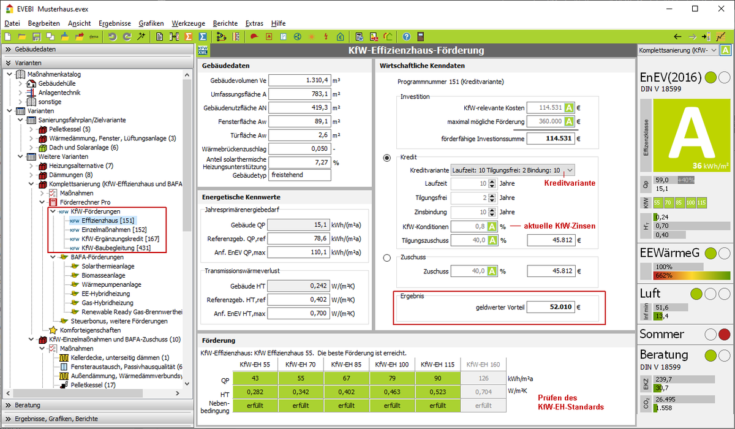Expand the Pelletkessel (5) node

coord(31,129)
